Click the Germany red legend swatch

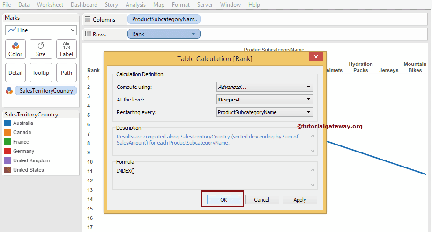[x=7, y=151]
